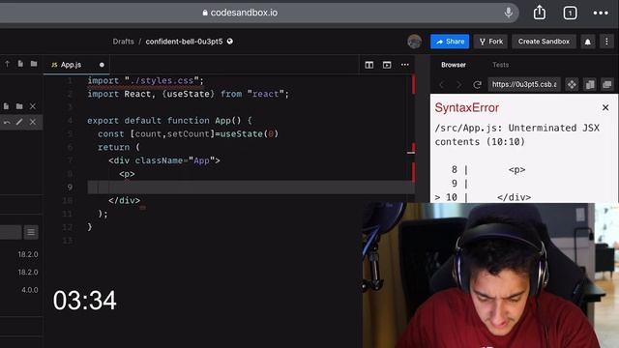Click the preview window icon in editor toolbar
Image resolution: width=619 pixels, height=348 pixels.
[x=387, y=65]
